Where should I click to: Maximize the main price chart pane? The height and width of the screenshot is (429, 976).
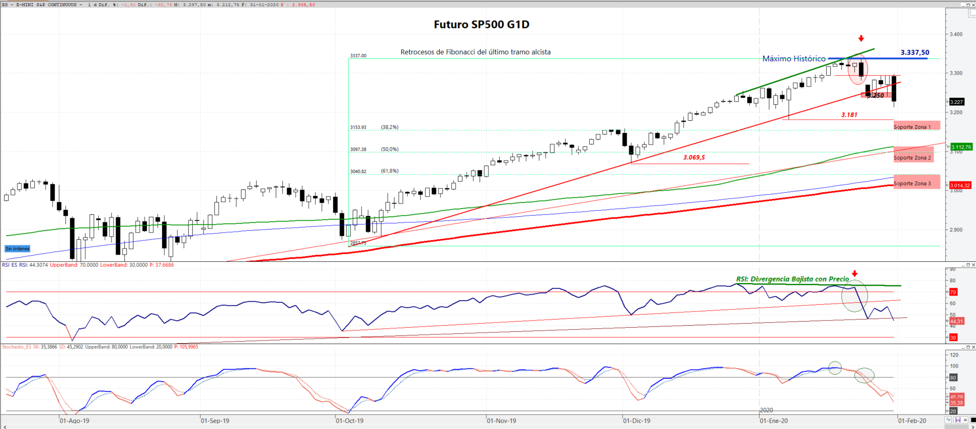pos(967,5)
